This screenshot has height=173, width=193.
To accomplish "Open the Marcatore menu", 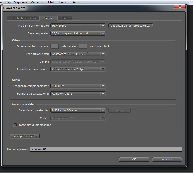I will tap(37, 2).
